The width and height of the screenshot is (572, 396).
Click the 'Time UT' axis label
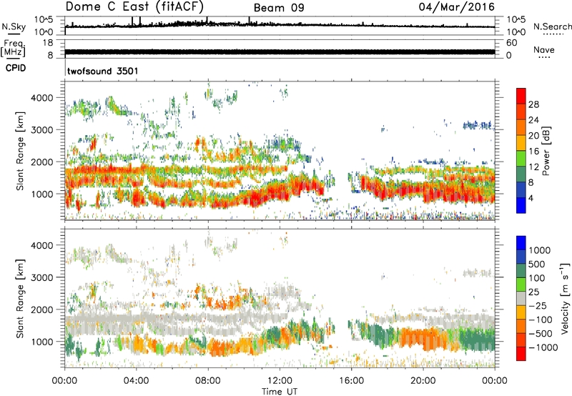(x=280, y=392)
